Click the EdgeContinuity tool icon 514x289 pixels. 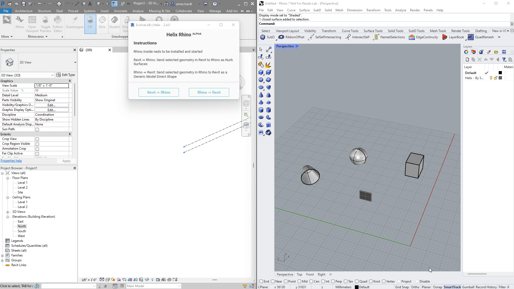point(412,37)
